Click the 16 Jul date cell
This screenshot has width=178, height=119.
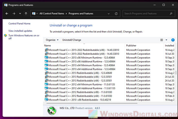[x=170, y=54]
